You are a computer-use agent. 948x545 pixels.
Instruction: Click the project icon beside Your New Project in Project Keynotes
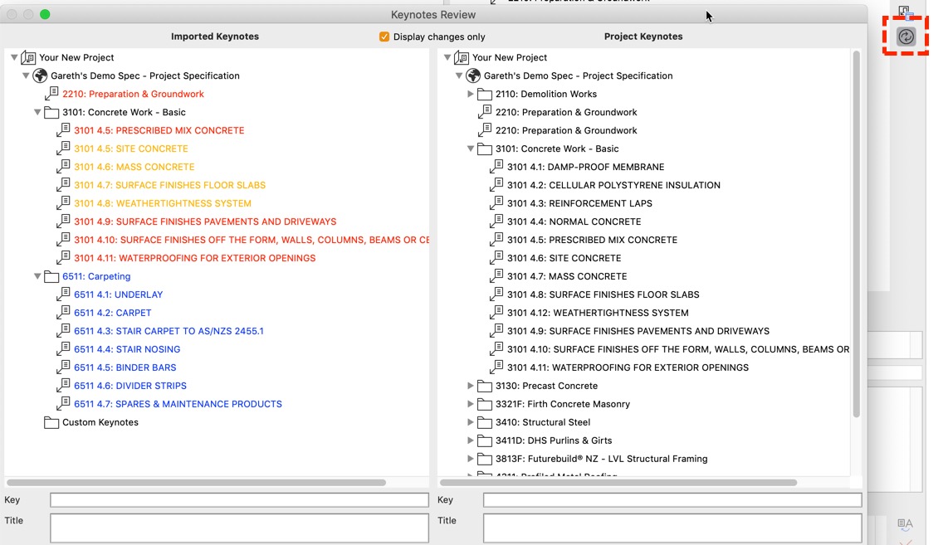[462, 57]
